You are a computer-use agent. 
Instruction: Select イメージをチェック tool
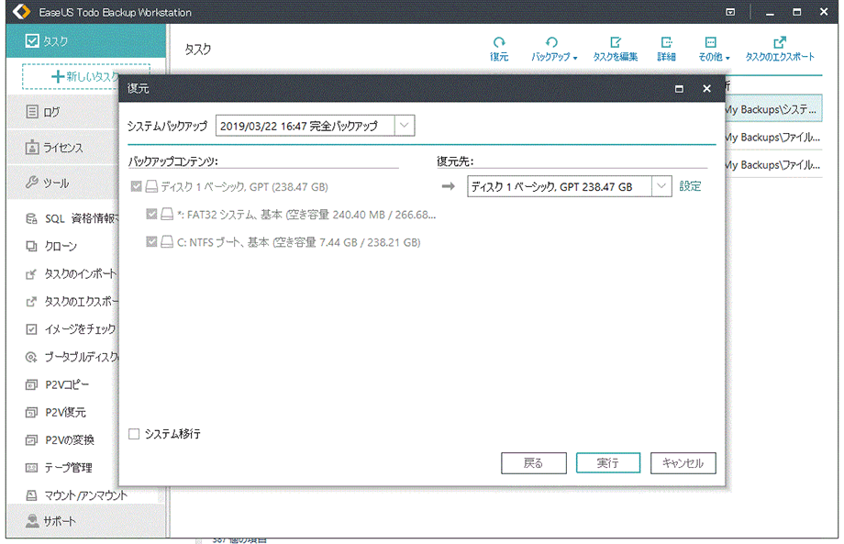tap(71, 328)
